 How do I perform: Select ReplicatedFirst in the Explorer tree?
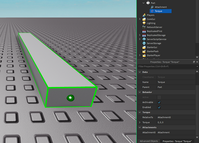155,31
